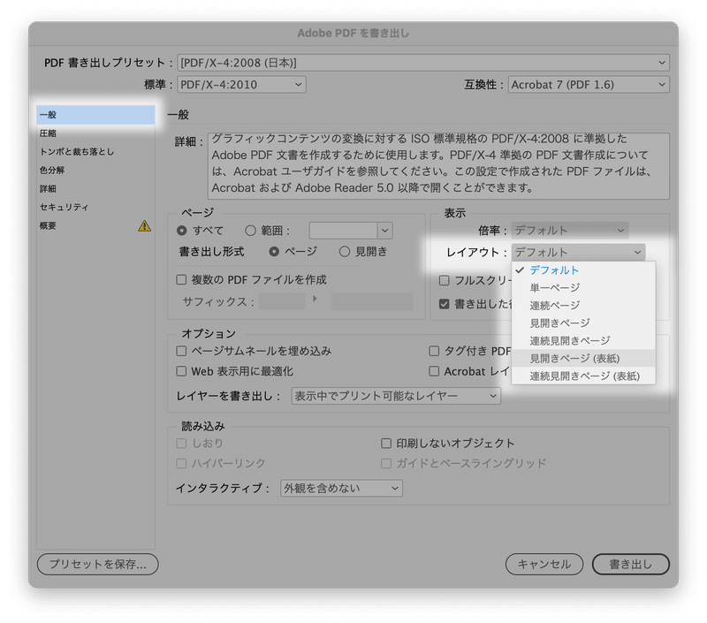The image size is (707, 623).
Task: Open the PDF 書き出しプリセット dropdown
Action: click(423, 63)
